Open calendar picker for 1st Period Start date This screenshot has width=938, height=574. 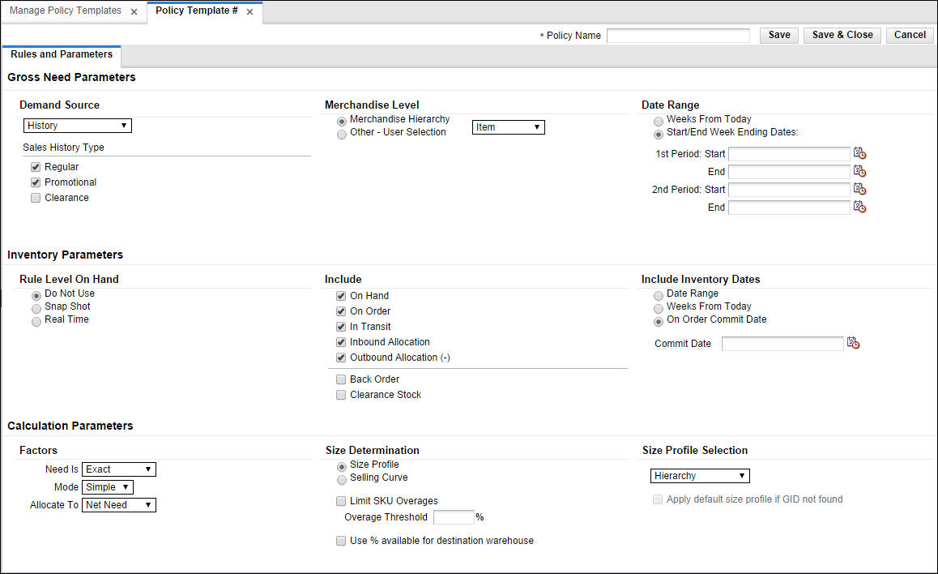coord(859,152)
